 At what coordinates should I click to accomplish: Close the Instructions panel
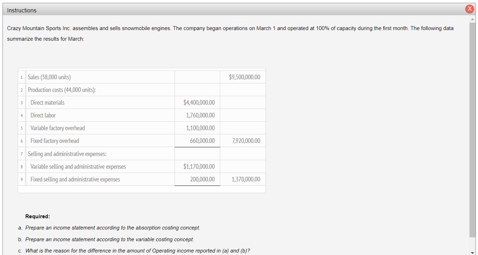pyautogui.click(x=470, y=9)
